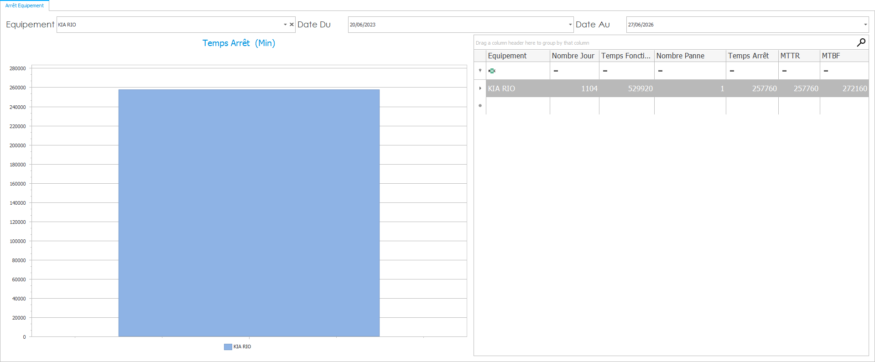Click the Nombre Jour filter equals icon
875x362 pixels.
[x=556, y=71]
